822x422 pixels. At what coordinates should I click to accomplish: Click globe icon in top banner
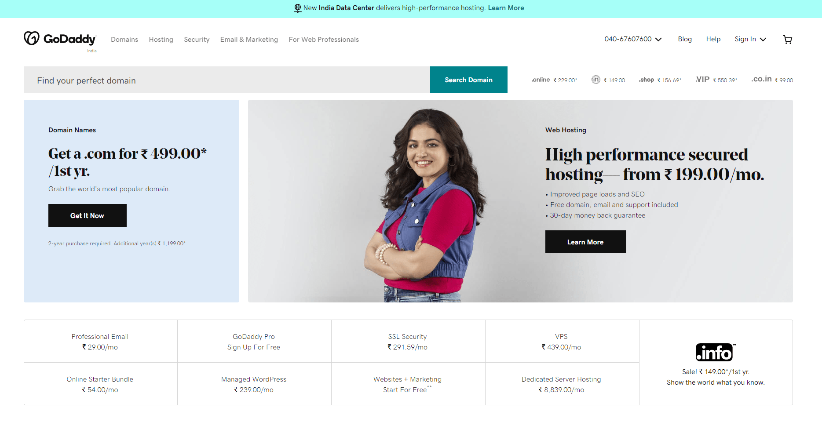click(x=298, y=8)
